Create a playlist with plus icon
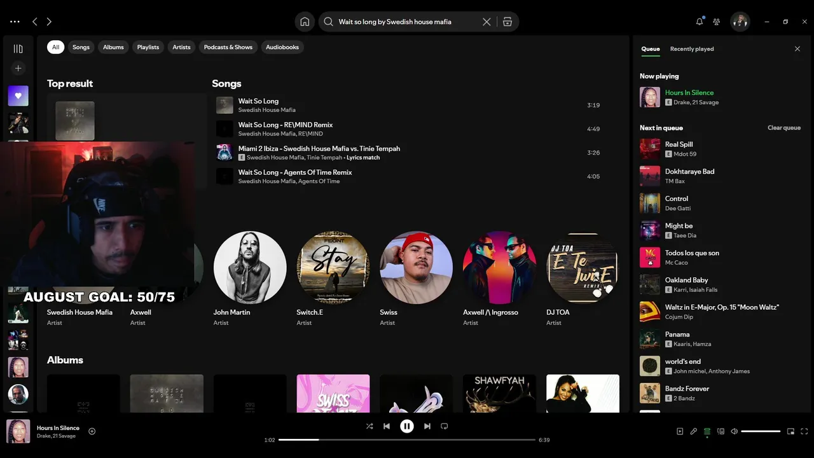814x458 pixels. coord(18,68)
